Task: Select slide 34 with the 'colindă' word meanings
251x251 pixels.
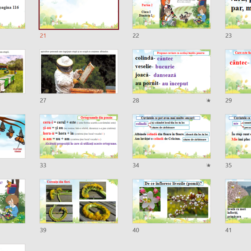Action: pyautogui.click(x=171, y=136)
